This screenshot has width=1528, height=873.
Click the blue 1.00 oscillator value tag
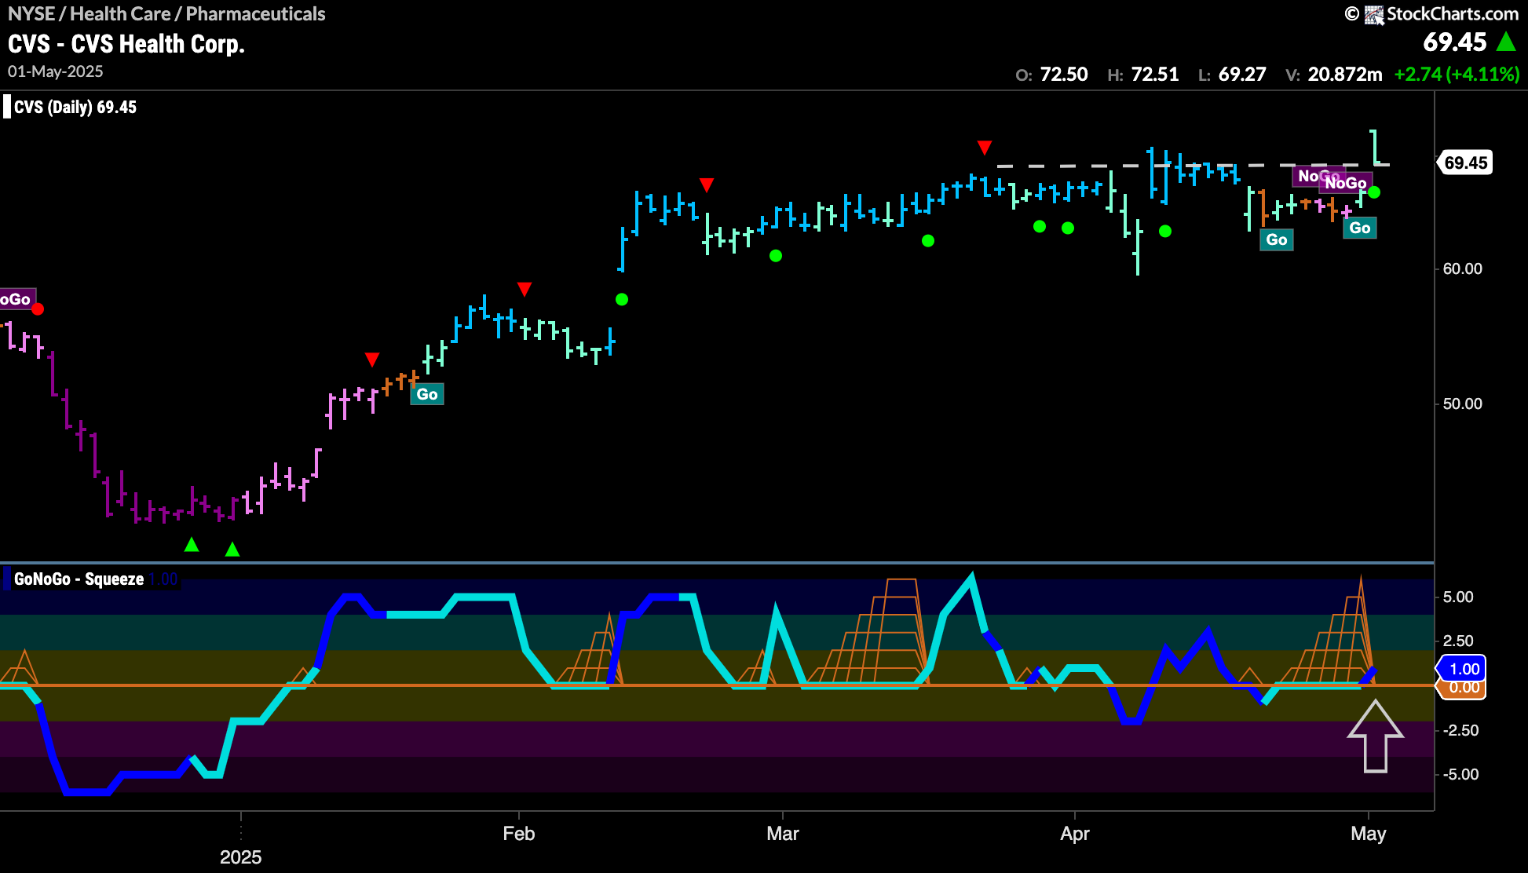[x=1462, y=669]
